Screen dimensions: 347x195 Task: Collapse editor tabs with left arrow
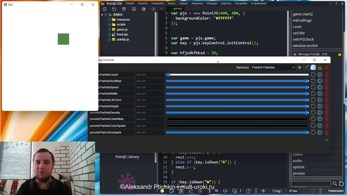(x=161, y=9)
